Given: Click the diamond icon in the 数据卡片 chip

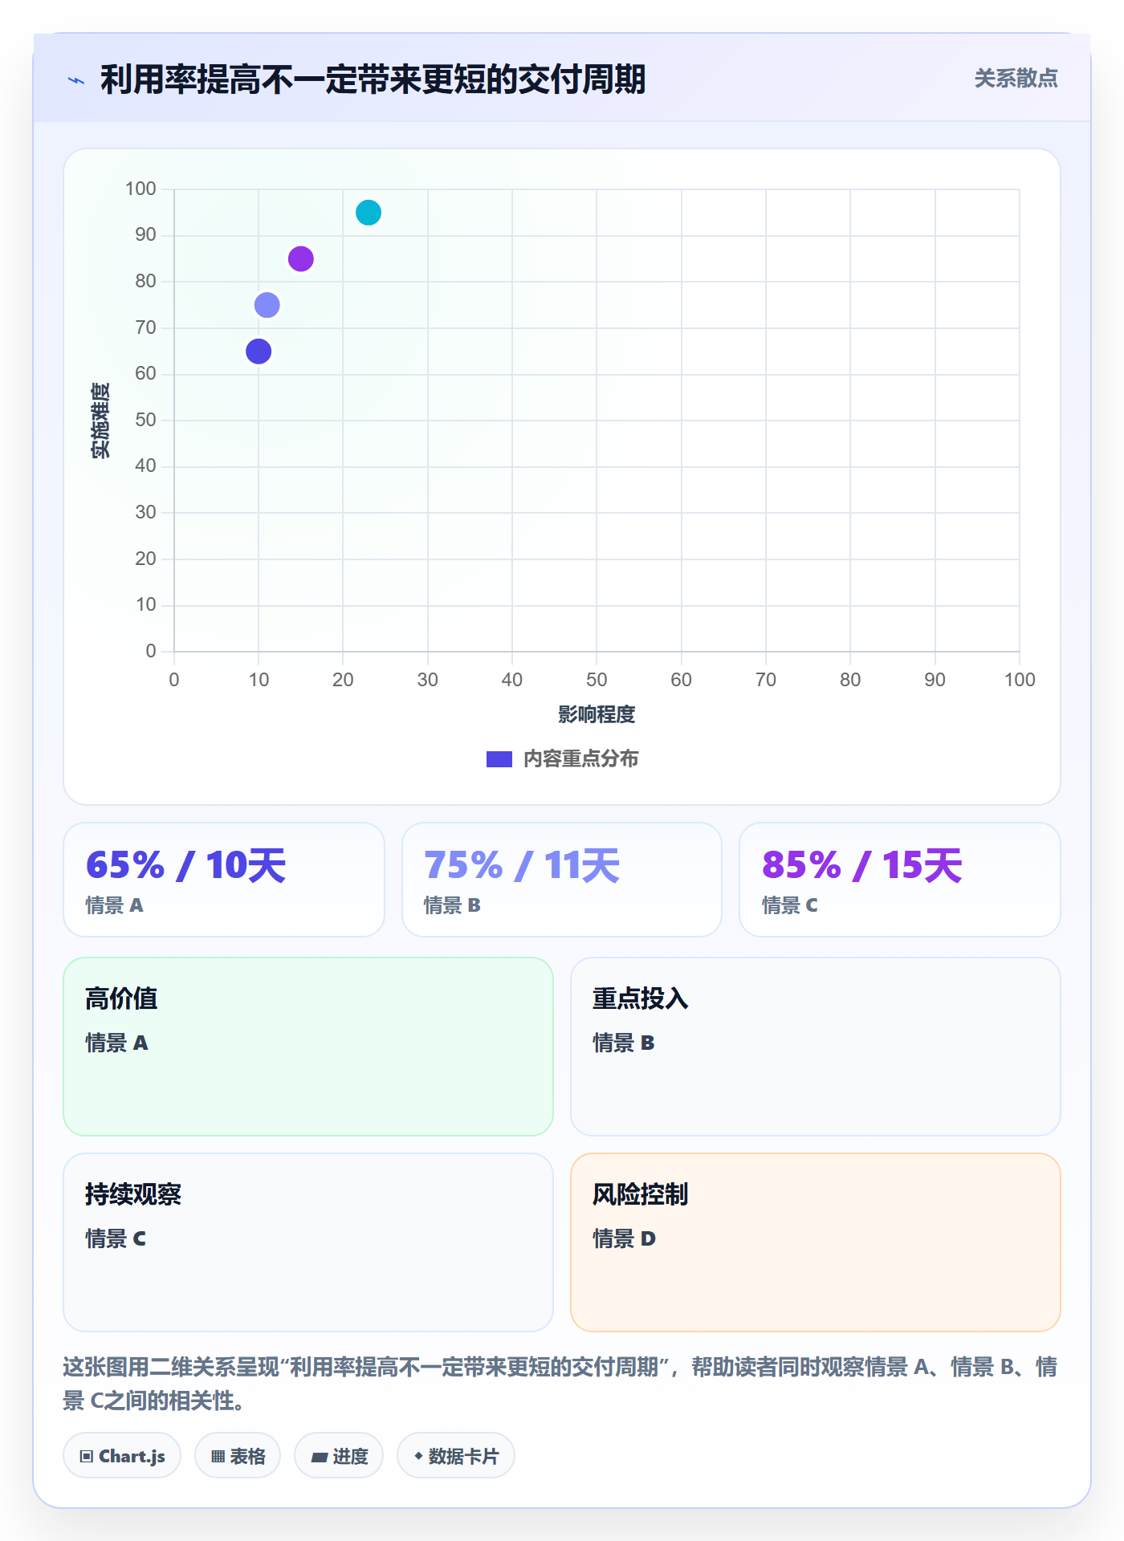Looking at the screenshot, I should [x=418, y=1456].
